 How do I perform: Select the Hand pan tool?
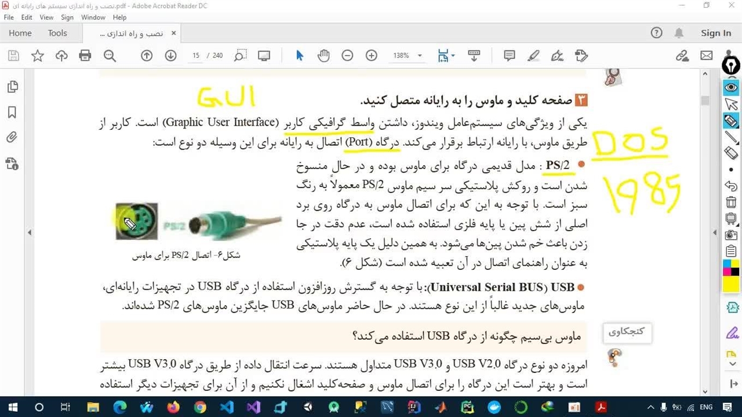tap(323, 56)
